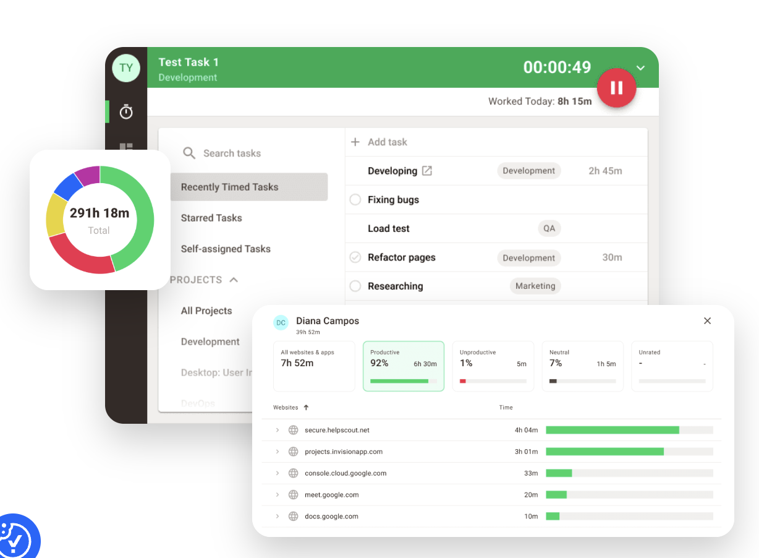The width and height of the screenshot is (759, 558).
Task: Sort by Websites column arrow
Action: click(x=306, y=408)
